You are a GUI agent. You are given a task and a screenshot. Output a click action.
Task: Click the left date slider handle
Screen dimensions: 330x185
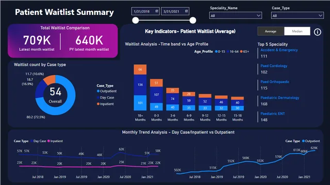136,21
